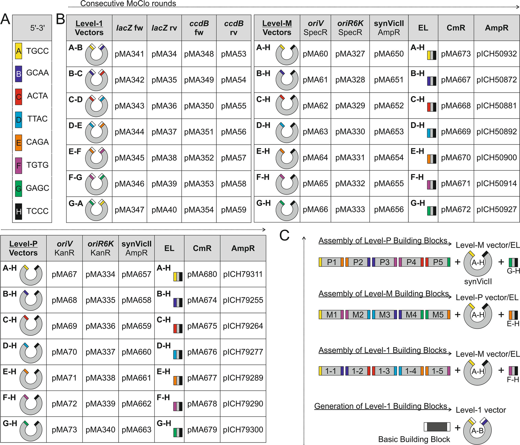Click the A-H end-linker icon in Level-M EL column

point(432,55)
